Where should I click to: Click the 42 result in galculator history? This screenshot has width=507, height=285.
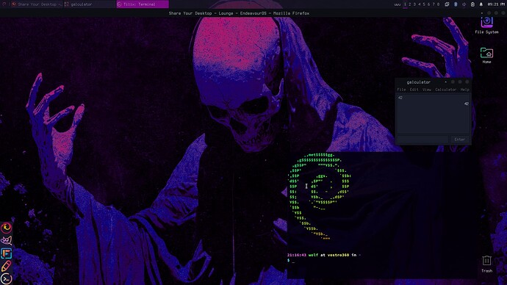[x=467, y=104]
